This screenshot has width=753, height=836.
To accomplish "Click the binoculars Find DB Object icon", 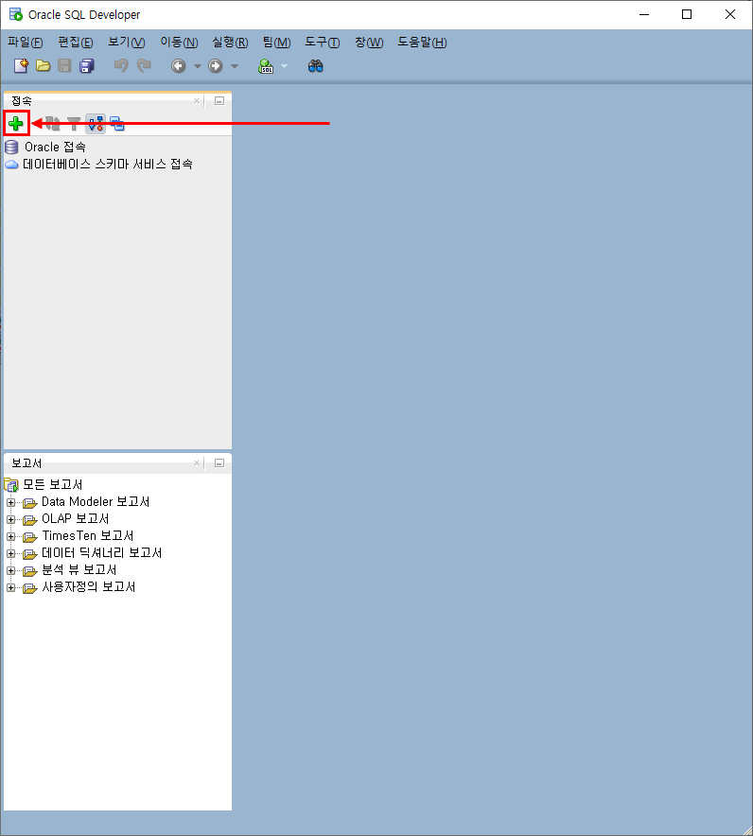I will (316, 66).
